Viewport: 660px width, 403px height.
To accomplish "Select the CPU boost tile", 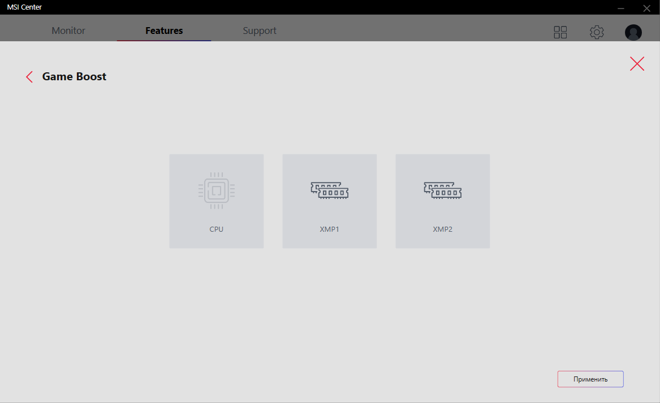I will 217,201.
